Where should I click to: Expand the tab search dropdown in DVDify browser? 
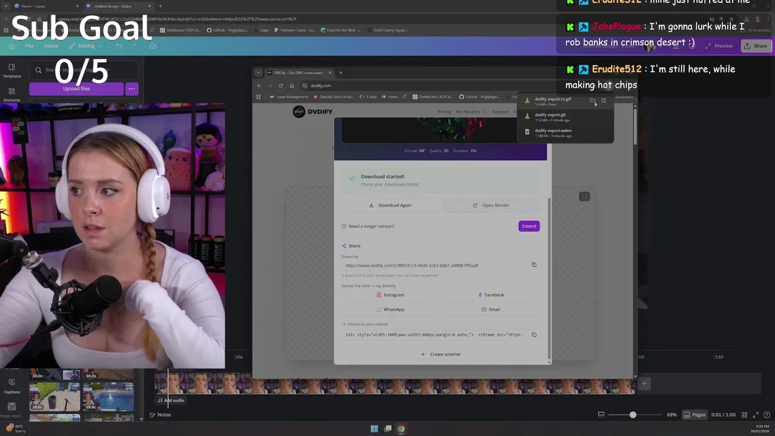click(259, 73)
